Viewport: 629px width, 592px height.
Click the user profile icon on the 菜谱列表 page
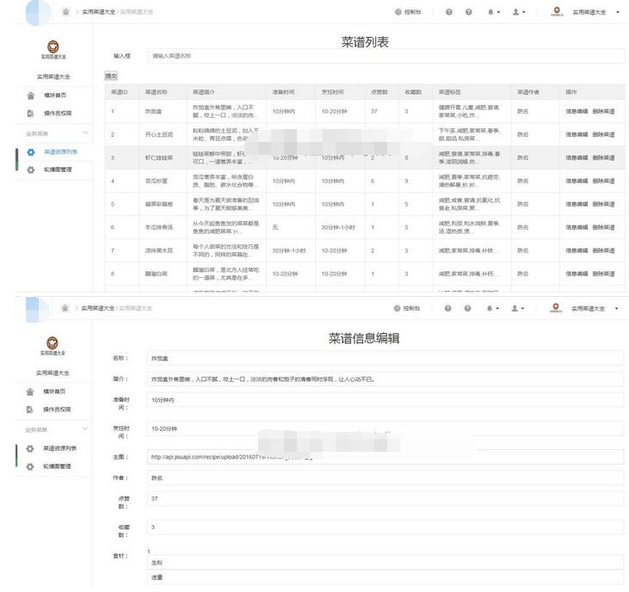click(x=515, y=12)
